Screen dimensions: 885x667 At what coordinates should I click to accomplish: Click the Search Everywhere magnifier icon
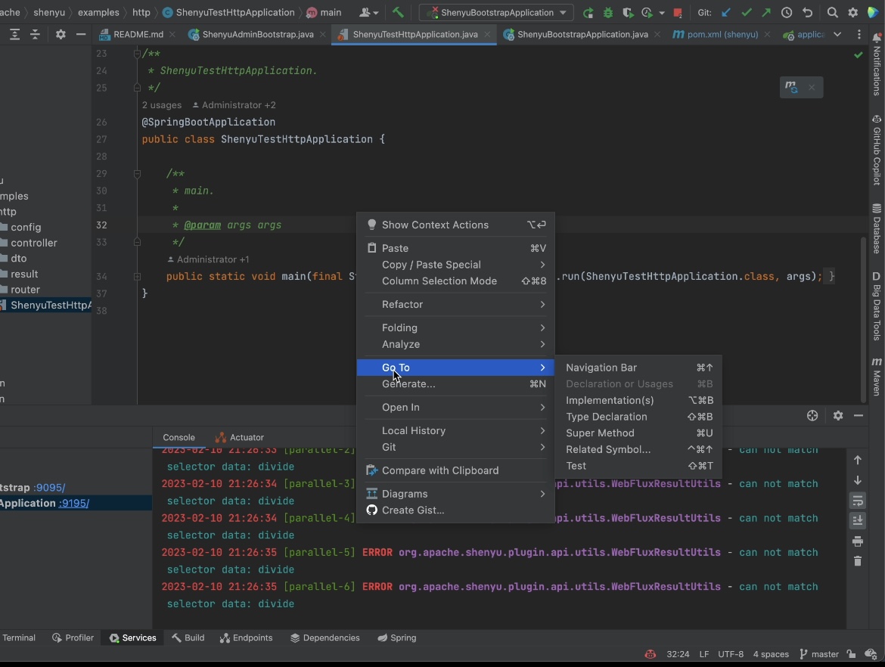click(x=832, y=13)
